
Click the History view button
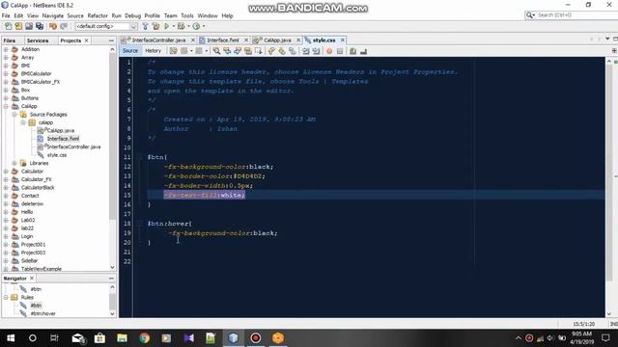(x=153, y=51)
